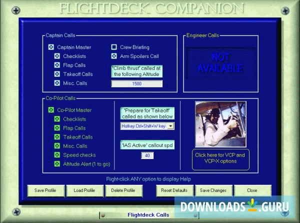
Task: Uncheck the Speed checks option
Action: 57,155
